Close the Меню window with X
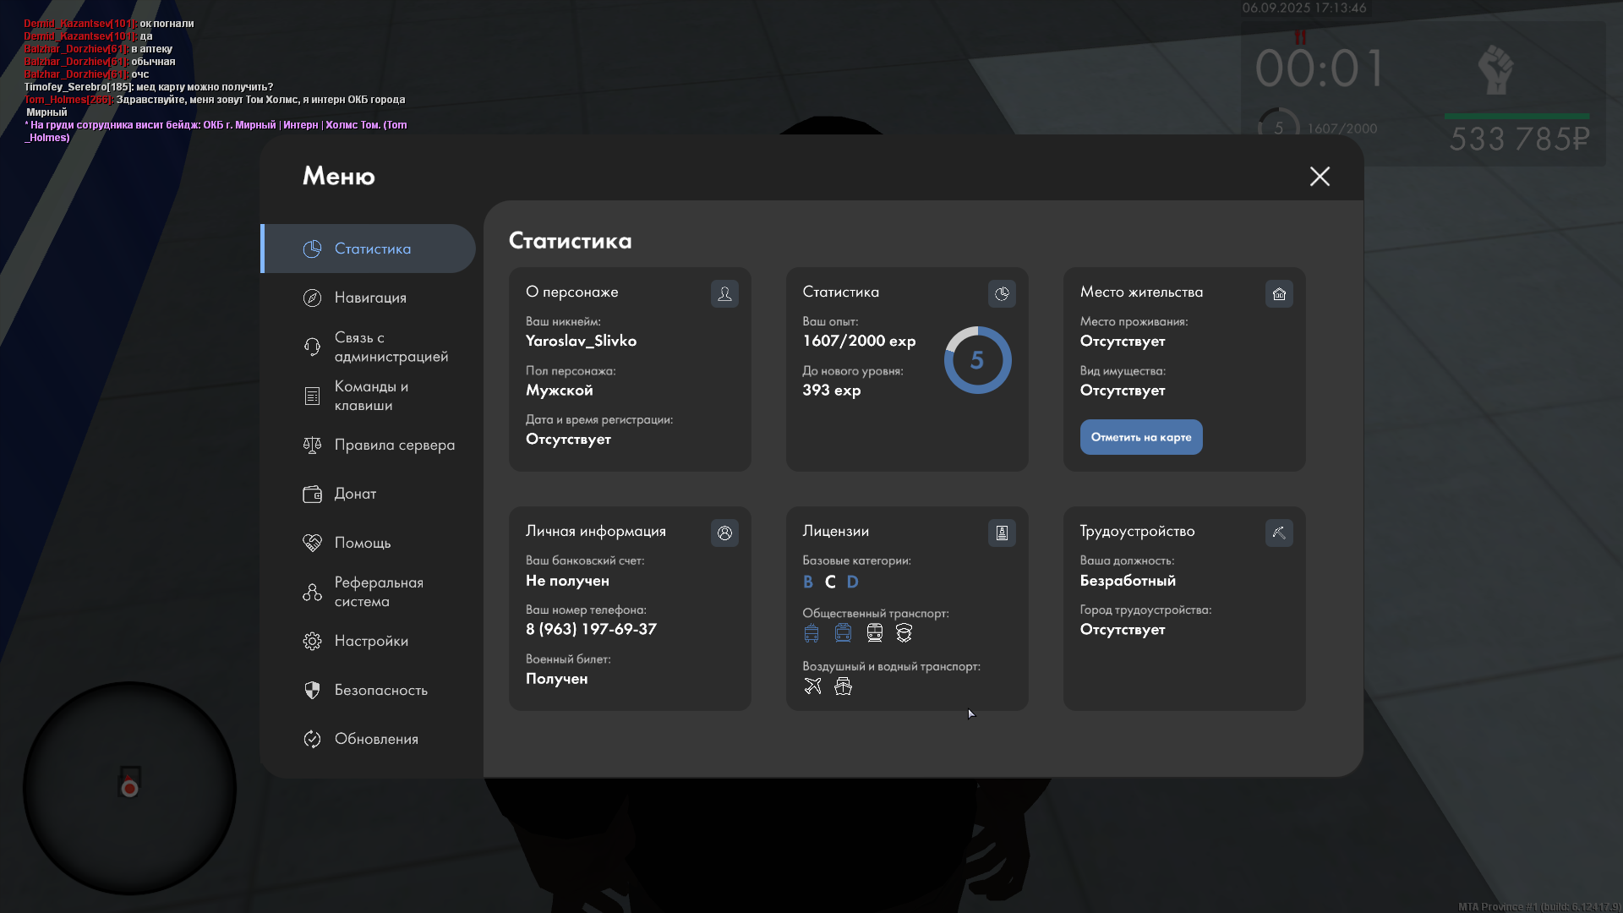1623x913 pixels. [1320, 176]
